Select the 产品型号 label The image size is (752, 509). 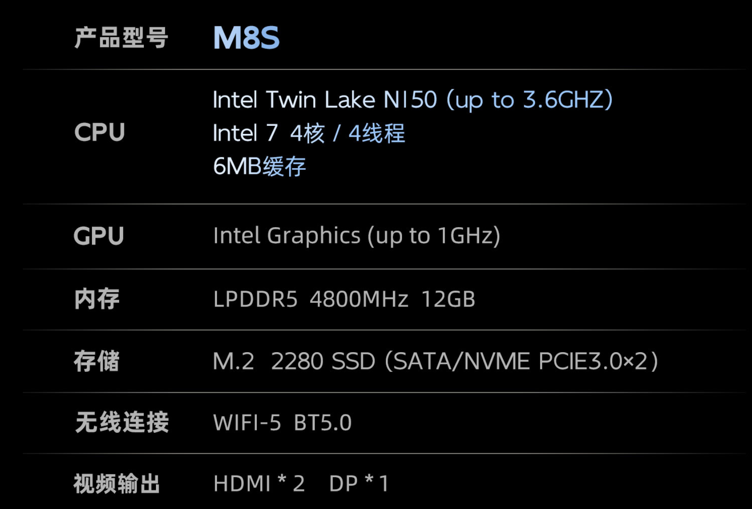pyautogui.click(x=121, y=38)
